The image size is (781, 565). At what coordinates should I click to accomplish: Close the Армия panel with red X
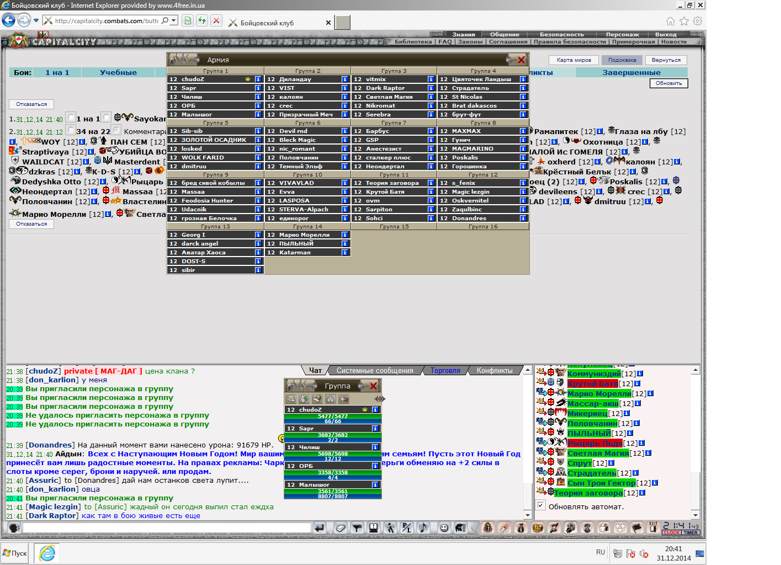click(520, 60)
